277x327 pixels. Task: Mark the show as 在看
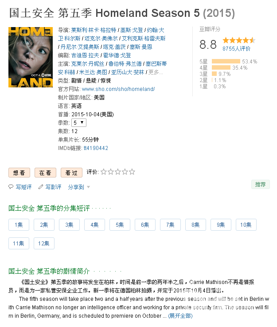45,173
